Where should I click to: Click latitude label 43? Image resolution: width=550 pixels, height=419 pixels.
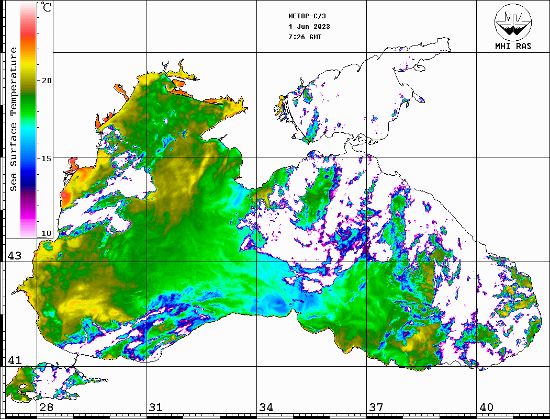pos(15,256)
